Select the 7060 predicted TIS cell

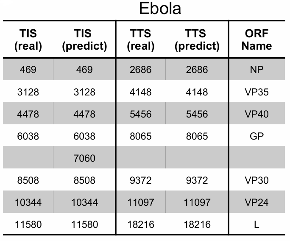click(x=84, y=158)
